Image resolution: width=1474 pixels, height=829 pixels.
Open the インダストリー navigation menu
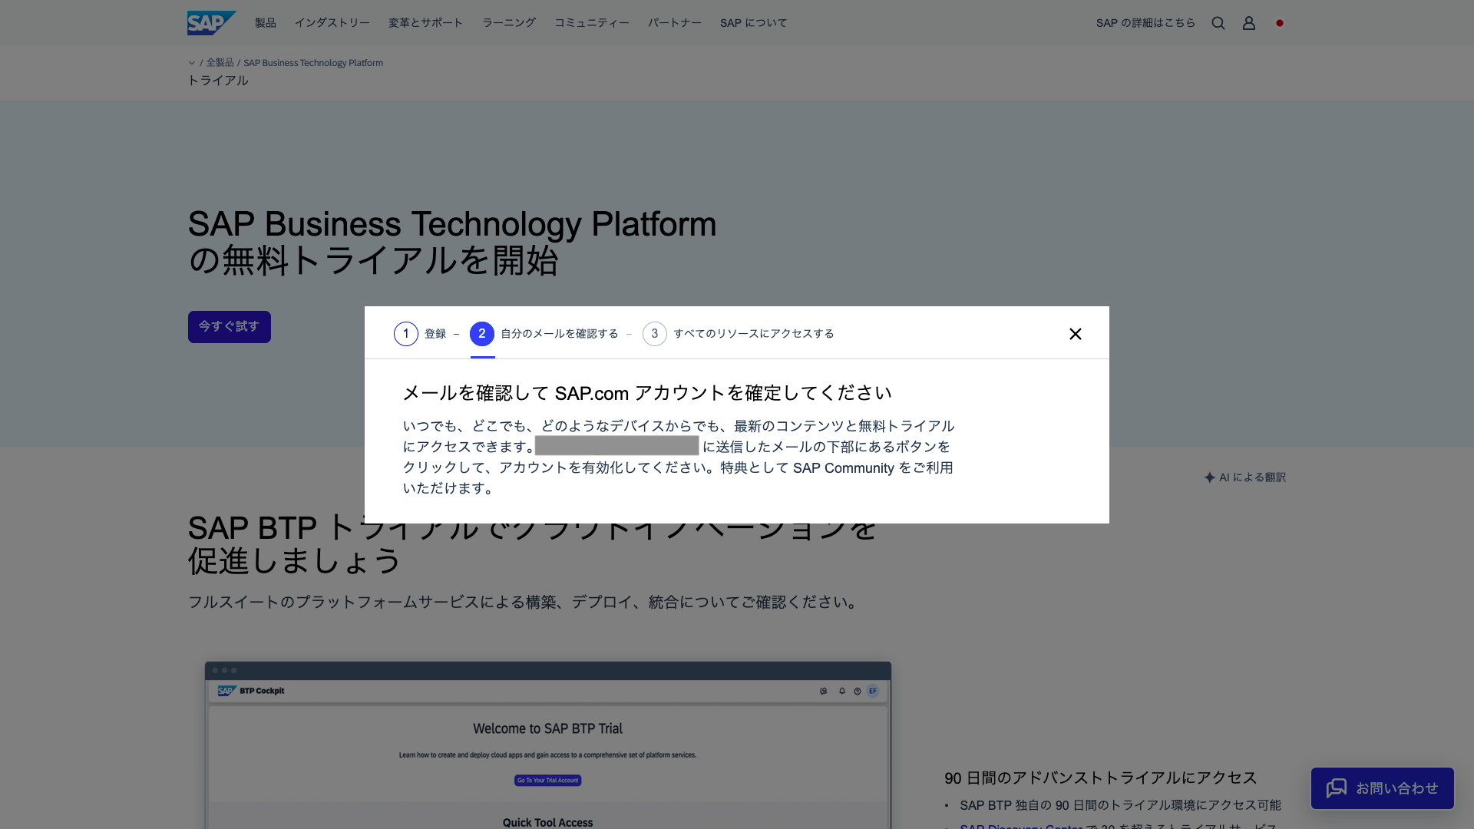pos(332,23)
